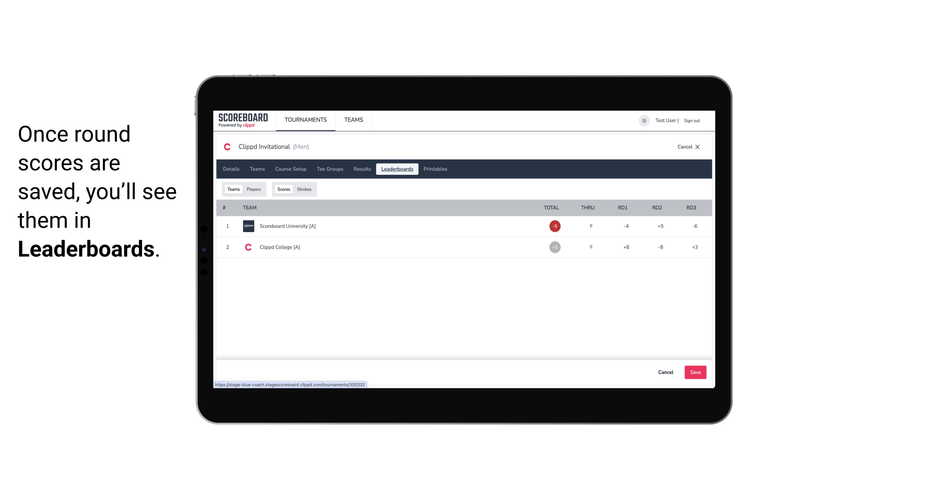Expand the Tee Groups tab
Viewport: 927px width, 499px height.
(x=329, y=169)
